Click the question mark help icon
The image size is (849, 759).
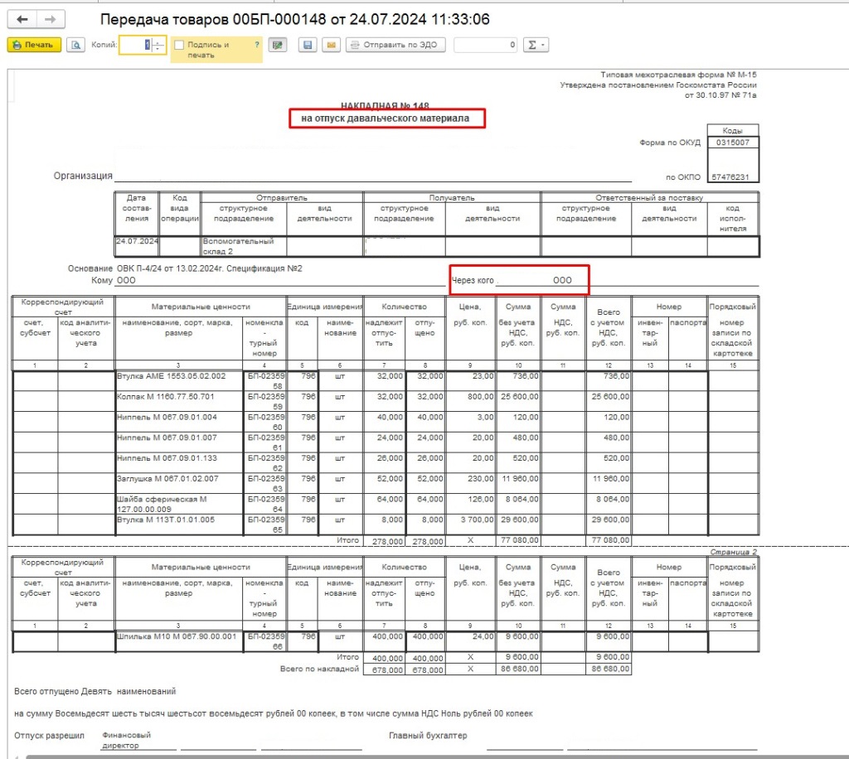(257, 45)
